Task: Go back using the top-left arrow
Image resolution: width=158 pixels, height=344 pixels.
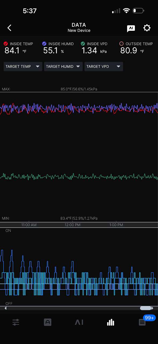Action: pyautogui.click(x=9, y=28)
